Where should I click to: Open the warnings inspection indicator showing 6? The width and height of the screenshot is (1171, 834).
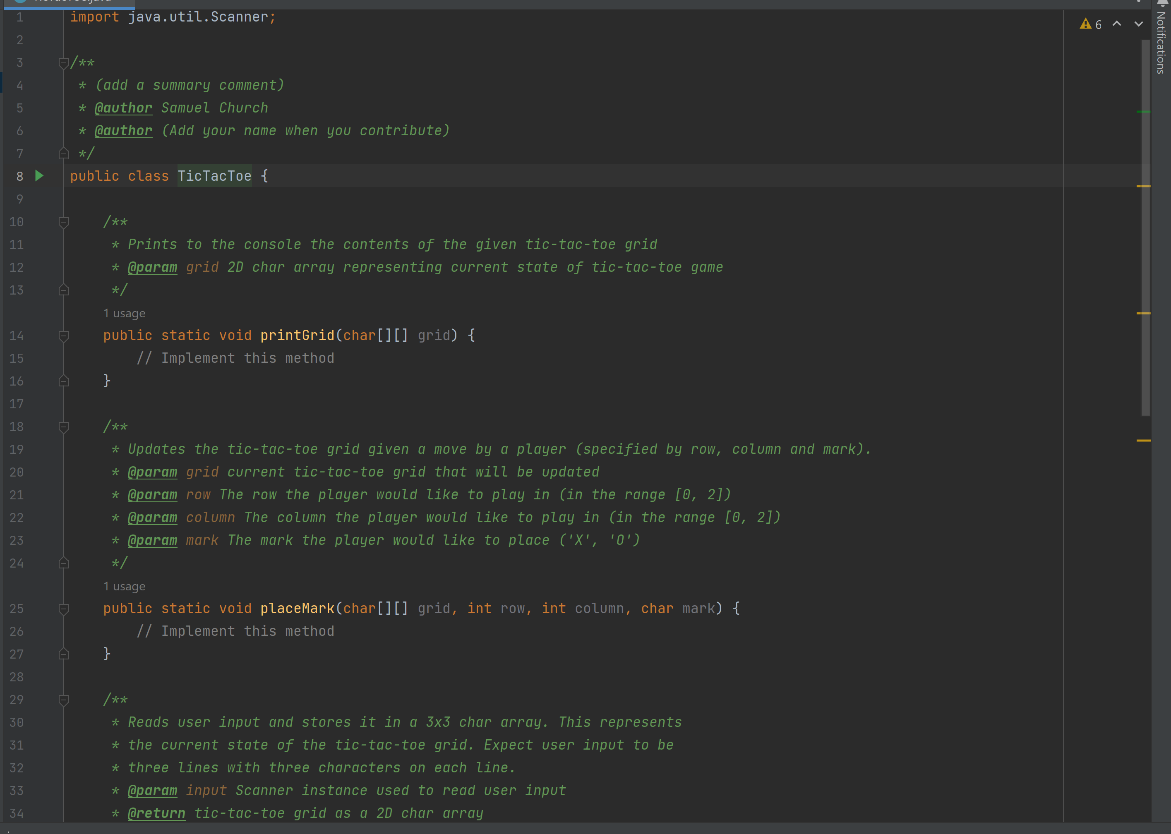pyautogui.click(x=1090, y=24)
